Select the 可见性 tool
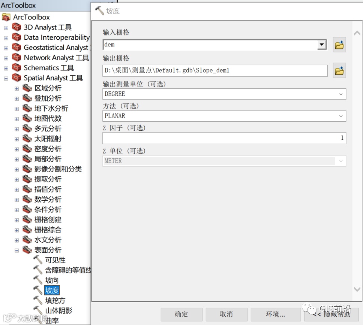This screenshot has height=325, width=363. click(55, 260)
